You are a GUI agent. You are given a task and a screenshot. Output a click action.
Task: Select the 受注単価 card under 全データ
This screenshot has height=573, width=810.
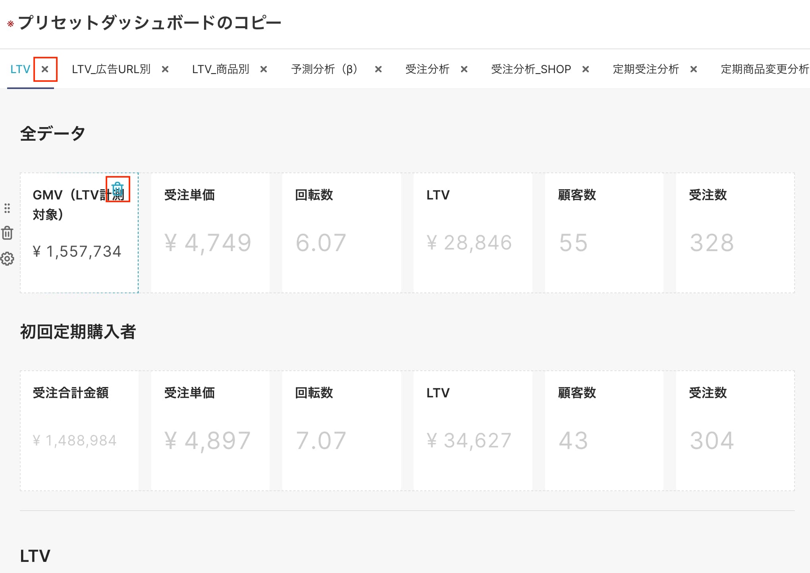click(x=210, y=233)
